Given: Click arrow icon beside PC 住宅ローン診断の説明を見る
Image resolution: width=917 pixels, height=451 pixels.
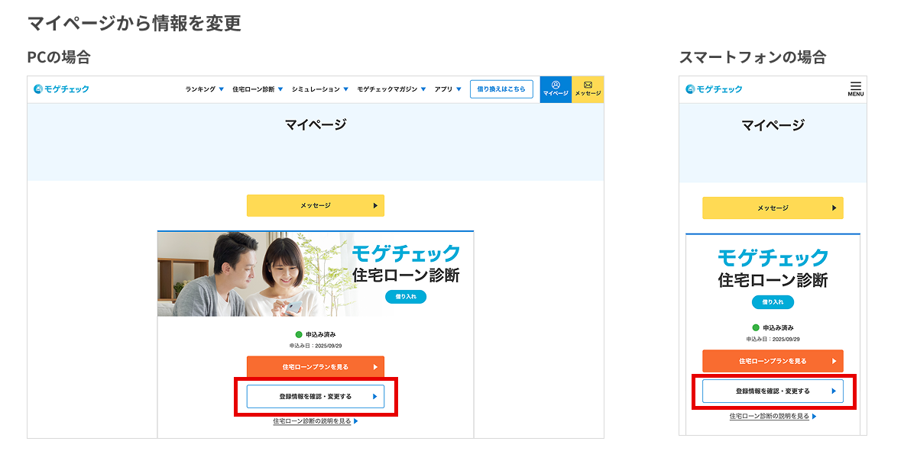Looking at the screenshot, I should pos(355,420).
